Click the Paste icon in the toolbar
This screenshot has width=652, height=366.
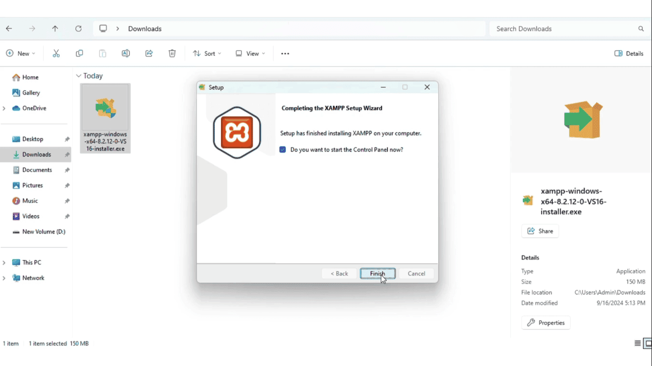103,53
